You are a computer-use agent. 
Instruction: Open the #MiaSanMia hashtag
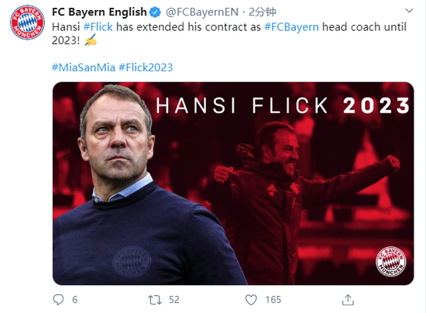tap(84, 67)
